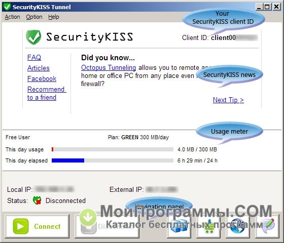
Task: Click the title bar shield icon
Action: click(7, 7)
